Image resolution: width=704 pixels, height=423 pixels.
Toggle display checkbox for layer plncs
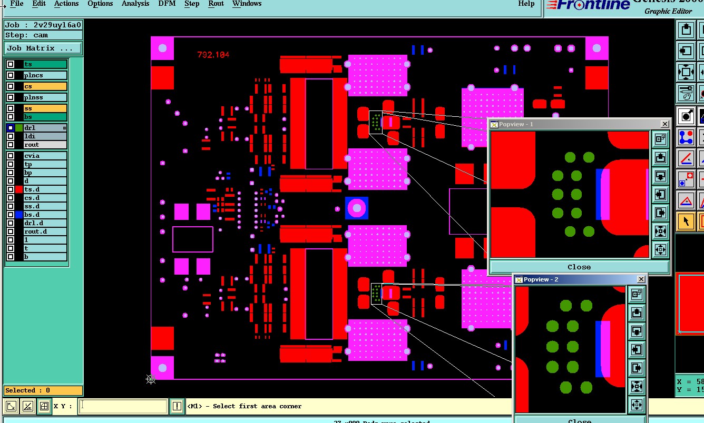click(x=11, y=75)
